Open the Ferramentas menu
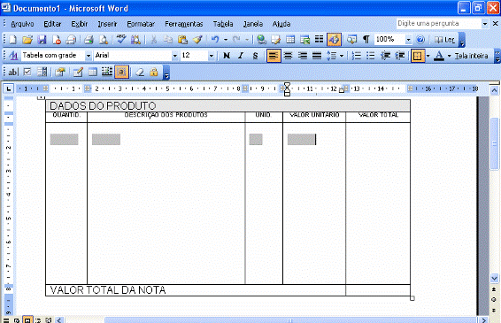This screenshot has width=501, height=323. click(184, 24)
